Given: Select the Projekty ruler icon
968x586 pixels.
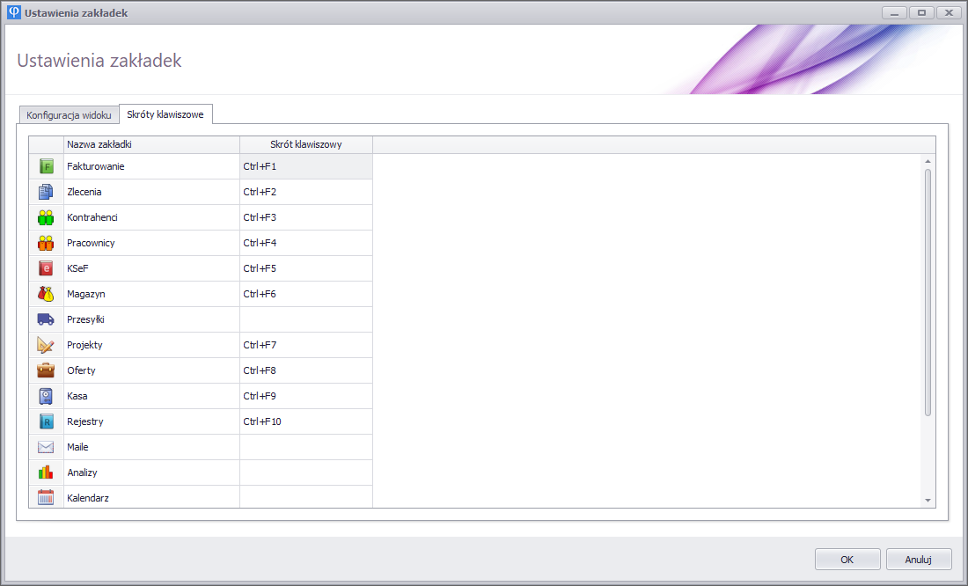Looking at the screenshot, I should click(47, 345).
